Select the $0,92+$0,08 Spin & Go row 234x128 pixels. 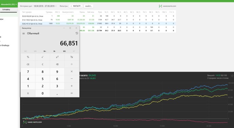pos(98,16)
